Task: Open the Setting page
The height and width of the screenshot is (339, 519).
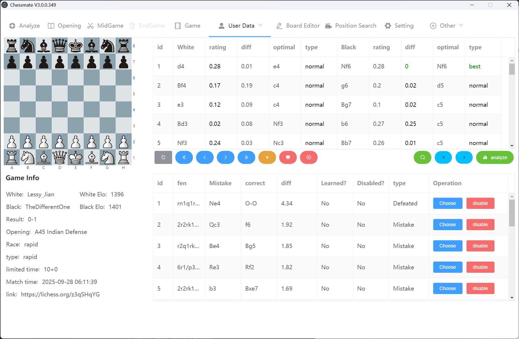Action: [x=399, y=26]
